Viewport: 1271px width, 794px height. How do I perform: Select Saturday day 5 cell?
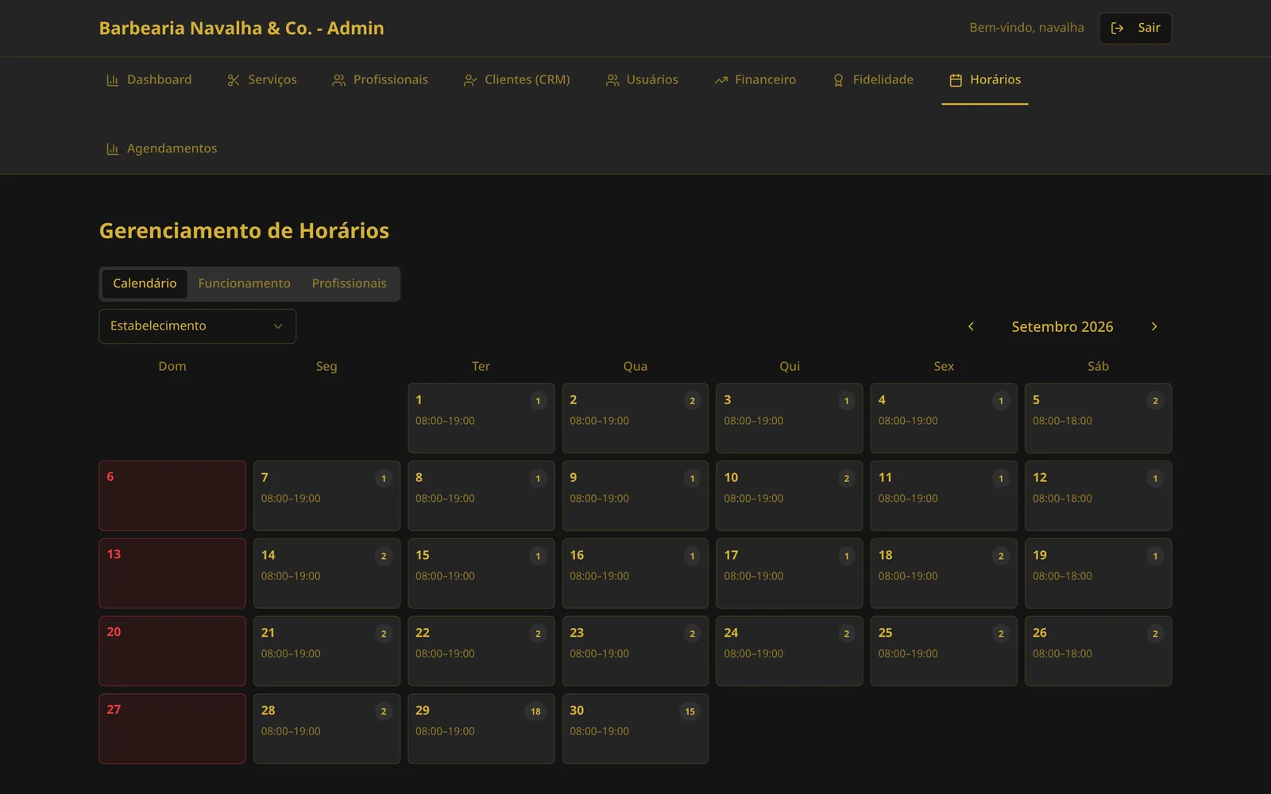tap(1099, 418)
